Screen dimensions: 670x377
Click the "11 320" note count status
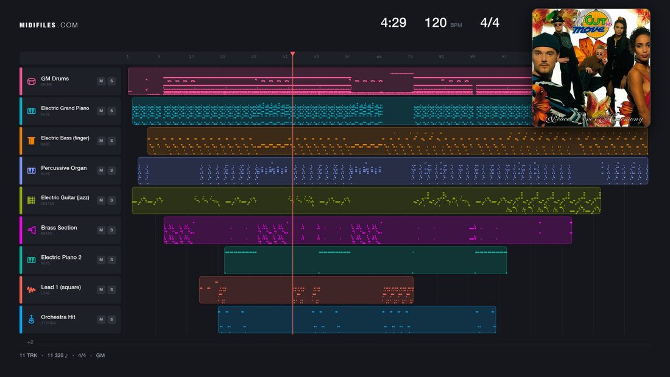click(57, 355)
